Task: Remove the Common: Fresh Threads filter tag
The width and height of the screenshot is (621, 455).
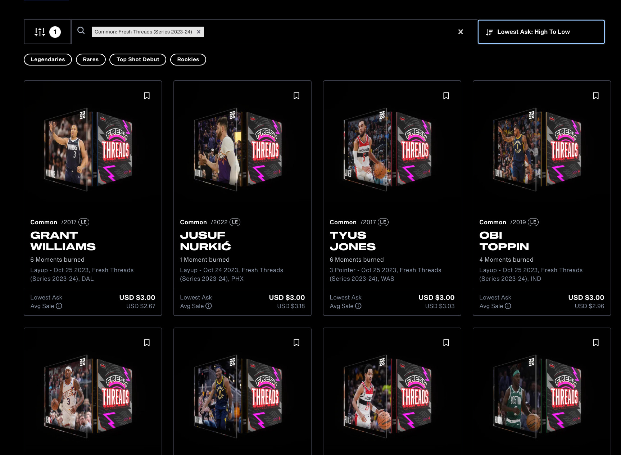Action: [199, 32]
